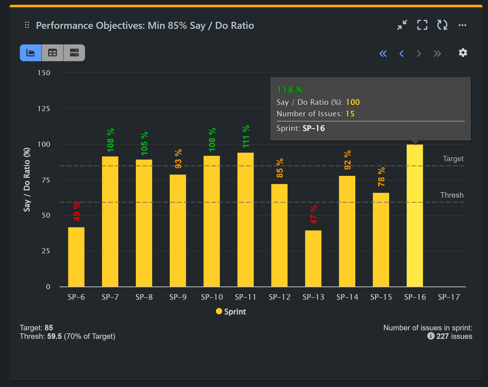Click the info icon beside 227 issues

[x=431, y=336]
